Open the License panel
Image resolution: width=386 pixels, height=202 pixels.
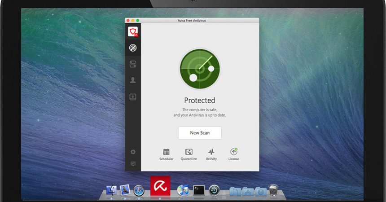(x=233, y=154)
